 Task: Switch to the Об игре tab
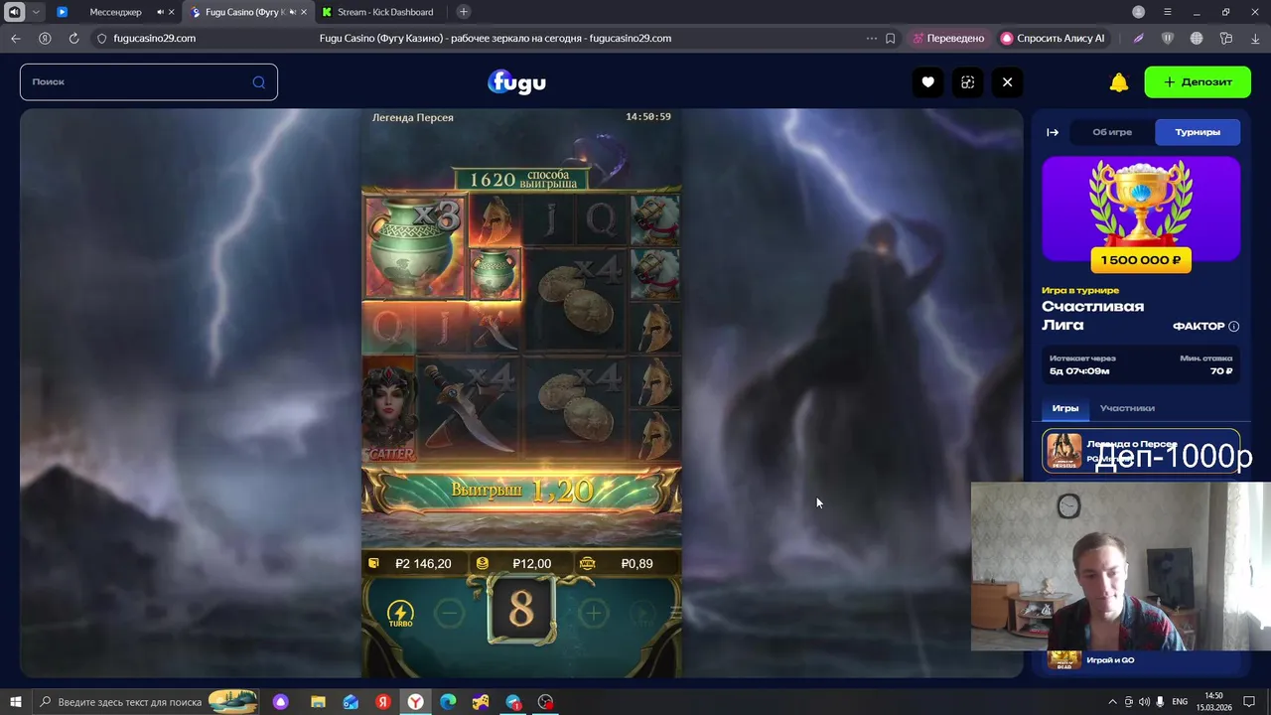(x=1112, y=132)
